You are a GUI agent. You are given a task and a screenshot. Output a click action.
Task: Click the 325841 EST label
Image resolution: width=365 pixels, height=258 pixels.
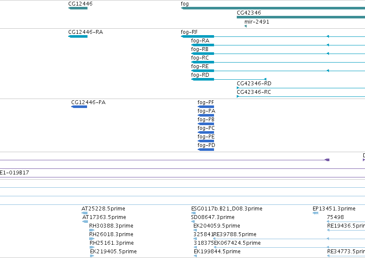pyautogui.click(x=203, y=234)
